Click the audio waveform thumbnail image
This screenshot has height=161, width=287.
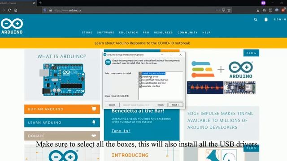pos(205,88)
